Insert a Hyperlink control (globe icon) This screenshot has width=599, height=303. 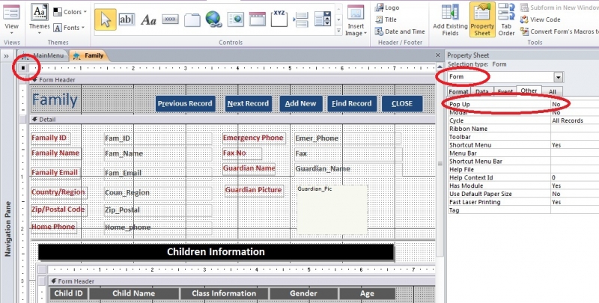pyautogui.click(x=213, y=19)
